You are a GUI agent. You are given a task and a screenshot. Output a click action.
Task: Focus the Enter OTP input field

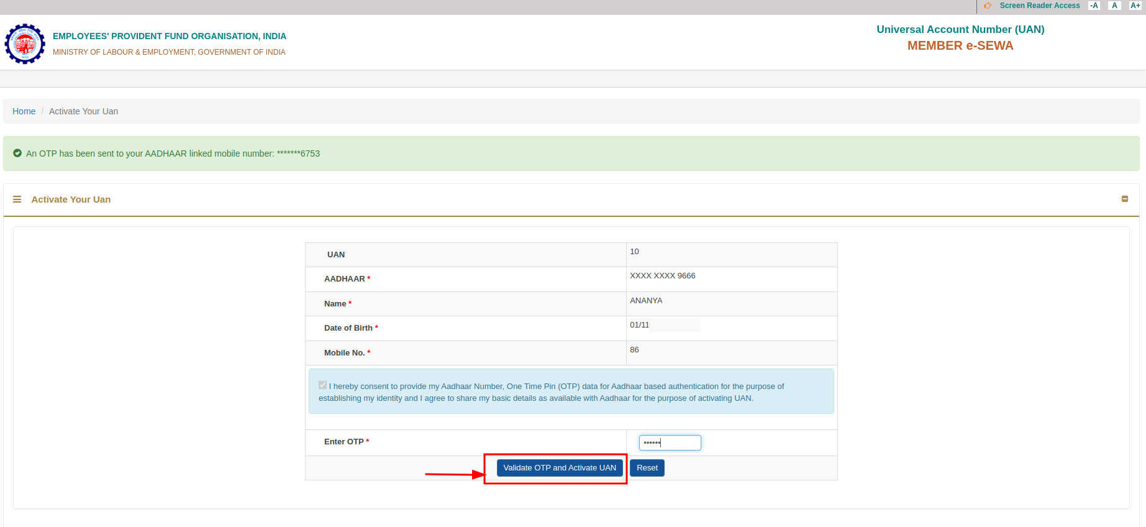(670, 442)
